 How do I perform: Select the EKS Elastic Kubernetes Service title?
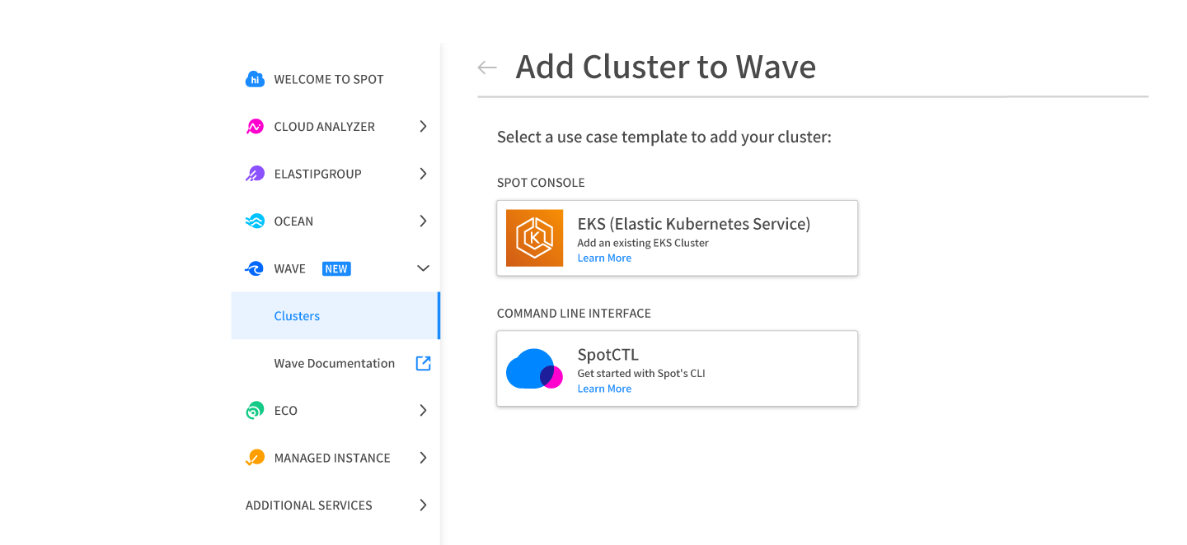(693, 223)
